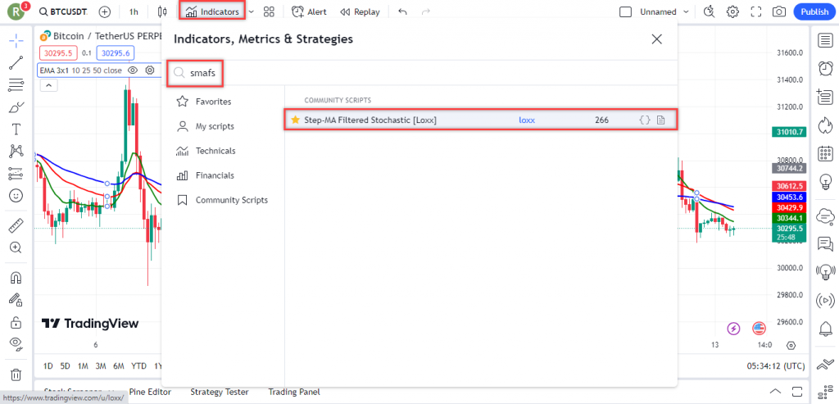Start bar Replay mode
839x404 pixels.
pyautogui.click(x=361, y=11)
